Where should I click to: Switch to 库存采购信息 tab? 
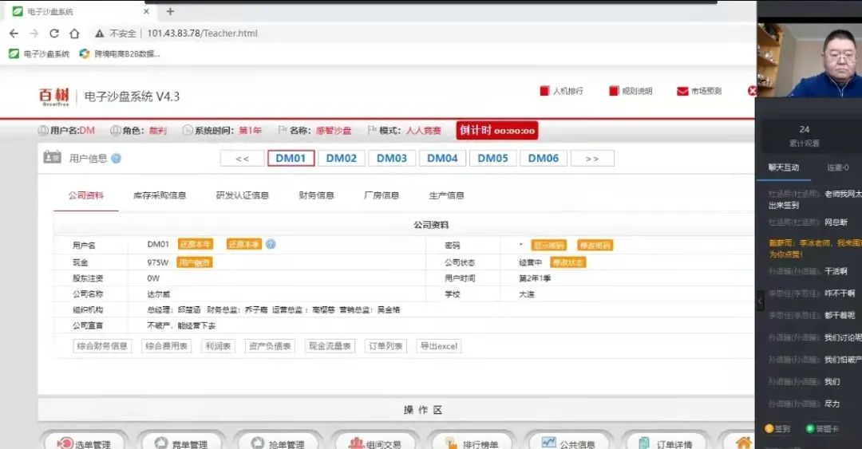tap(160, 195)
